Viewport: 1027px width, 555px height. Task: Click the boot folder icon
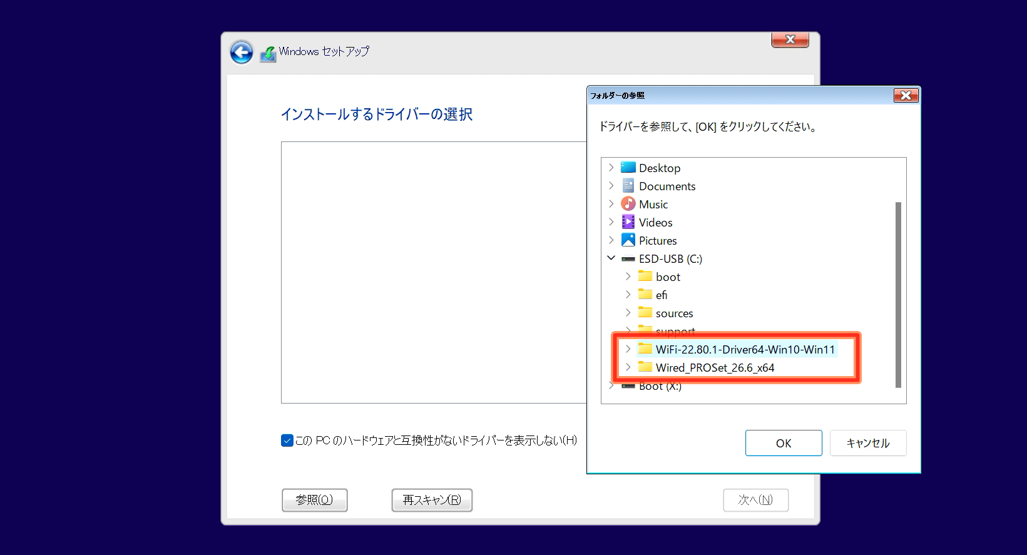pos(645,277)
